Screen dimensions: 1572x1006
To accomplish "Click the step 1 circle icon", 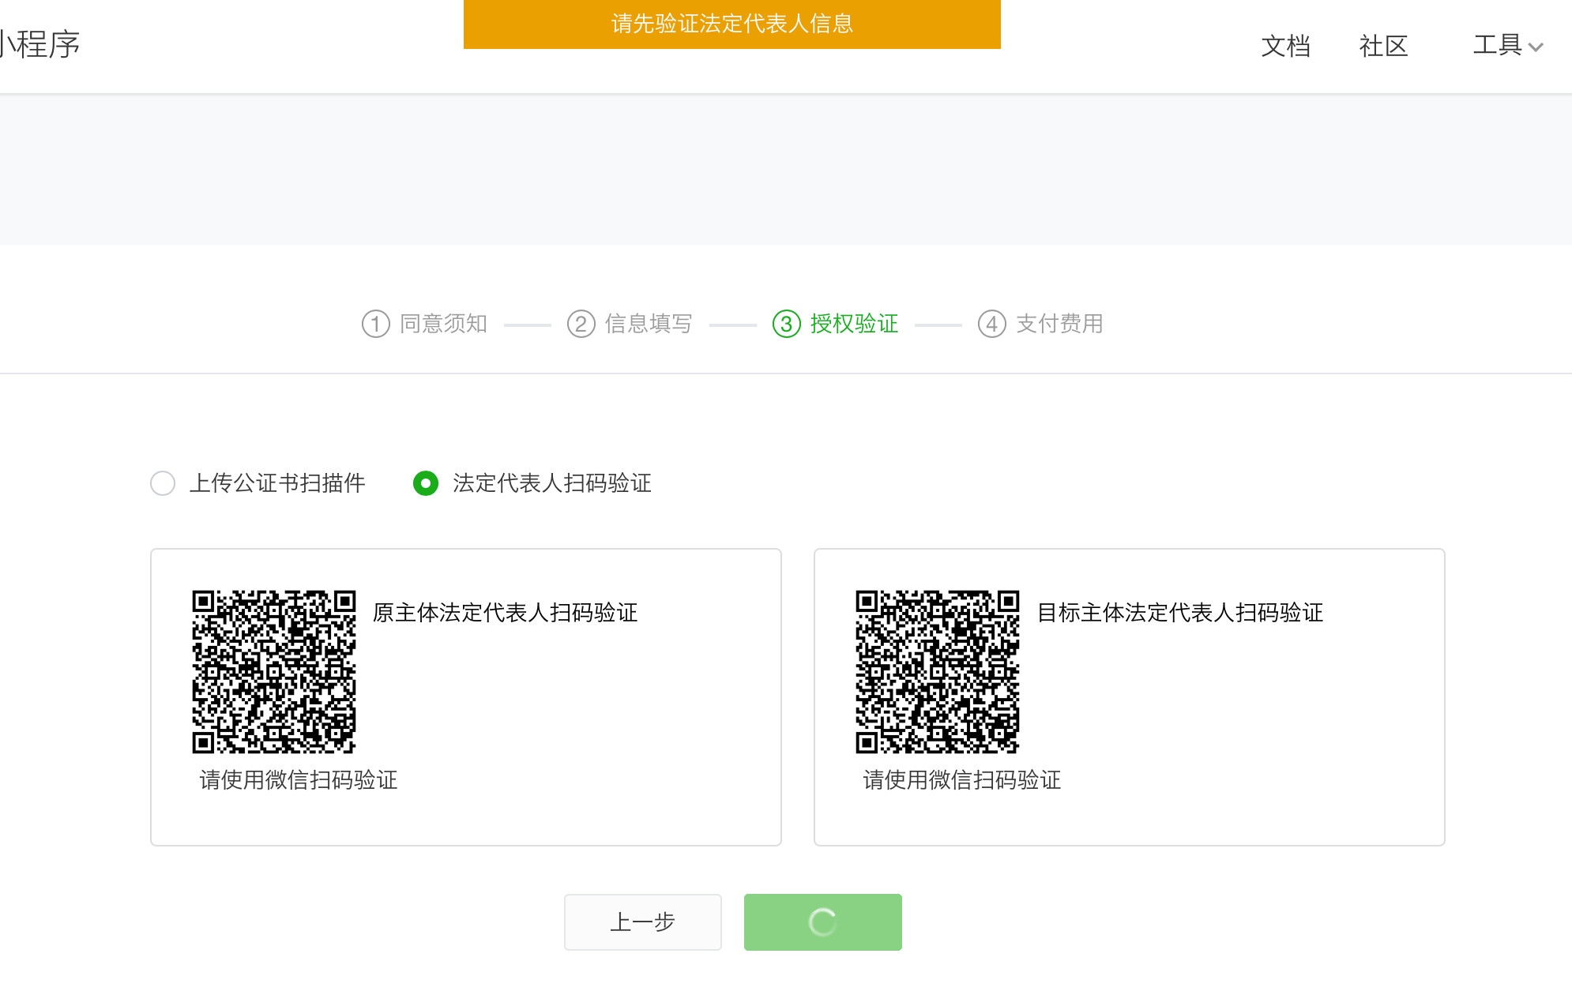I will pyautogui.click(x=375, y=324).
